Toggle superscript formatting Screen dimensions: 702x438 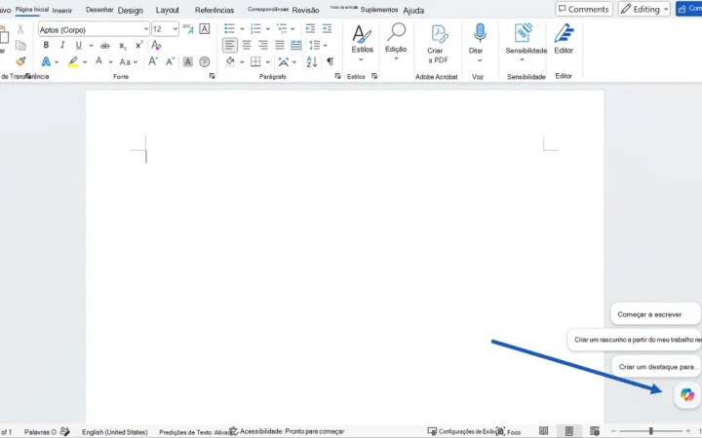139,45
